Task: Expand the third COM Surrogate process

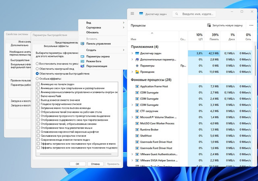Action: coord(132,105)
